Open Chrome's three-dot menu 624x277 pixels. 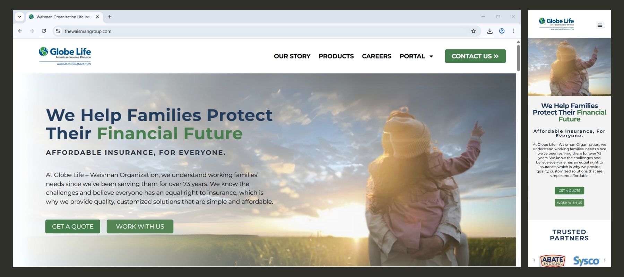(513, 31)
